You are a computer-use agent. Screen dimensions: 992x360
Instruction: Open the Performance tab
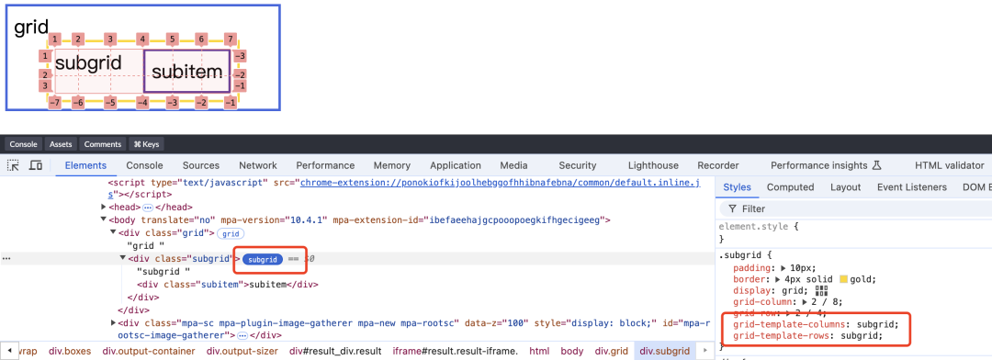pyautogui.click(x=325, y=165)
